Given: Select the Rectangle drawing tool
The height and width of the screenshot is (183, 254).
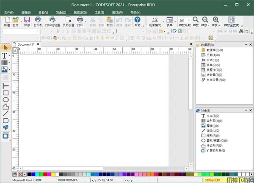Looking at the screenshot, I should (6, 92).
